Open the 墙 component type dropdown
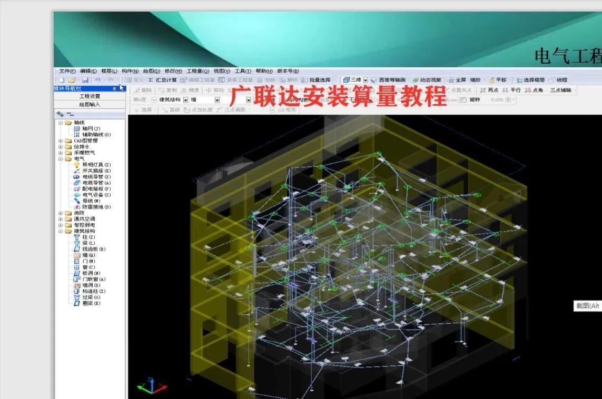Viewport: 602px width, 399px height. (217, 100)
